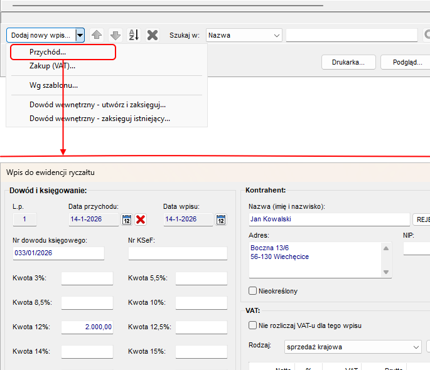Image resolution: width=430 pixels, height=370 pixels.
Task: Enable Nie rozliczaj VAT-u dla tego wpisu
Action: pos(253,325)
